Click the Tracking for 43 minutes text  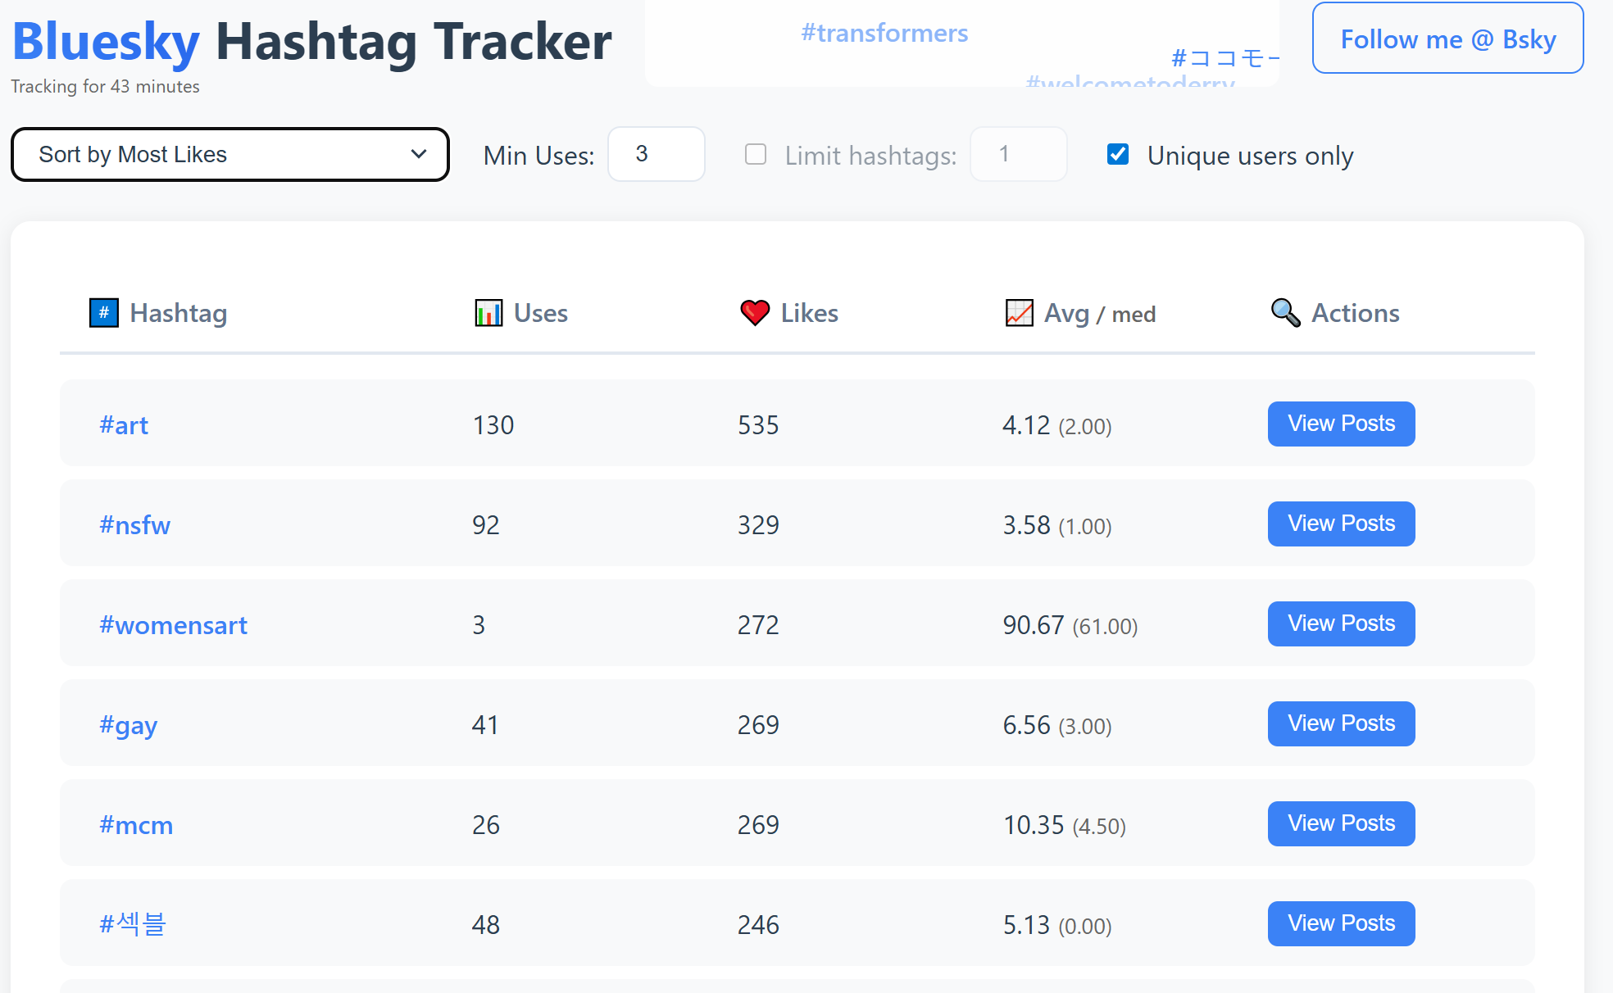click(x=105, y=87)
